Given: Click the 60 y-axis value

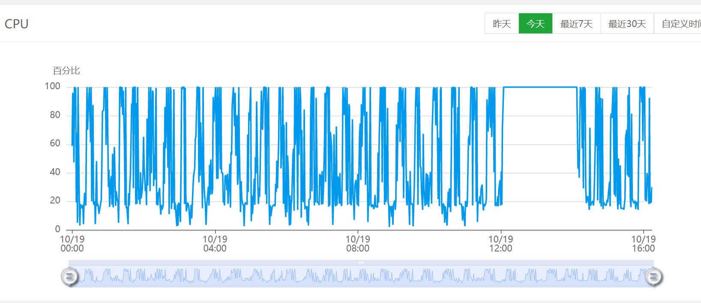Looking at the screenshot, I should 55,143.
